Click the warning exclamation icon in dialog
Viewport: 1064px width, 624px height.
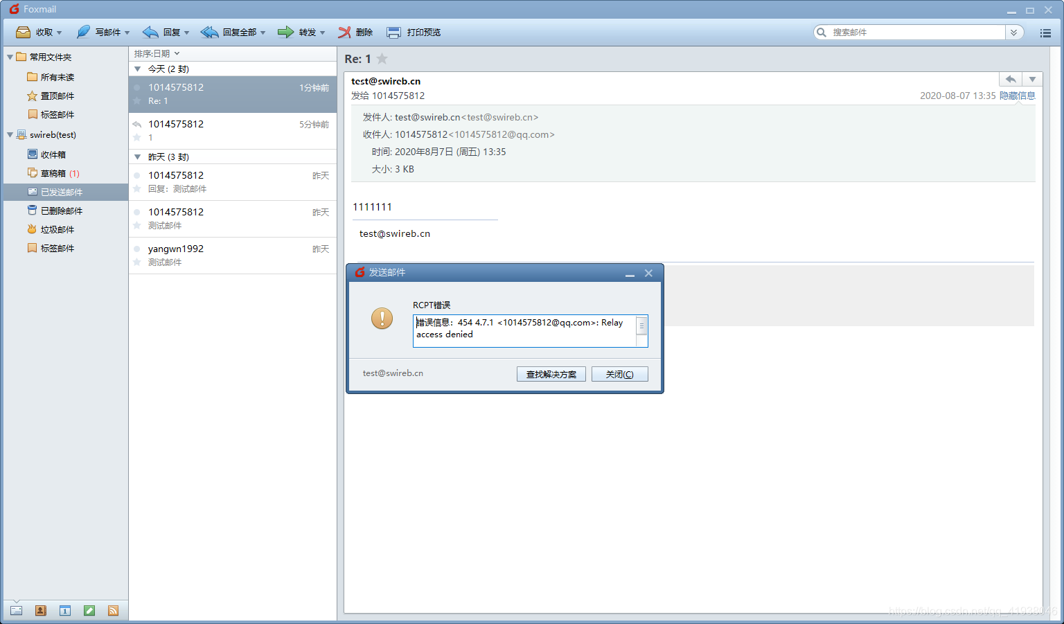point(382,319)
